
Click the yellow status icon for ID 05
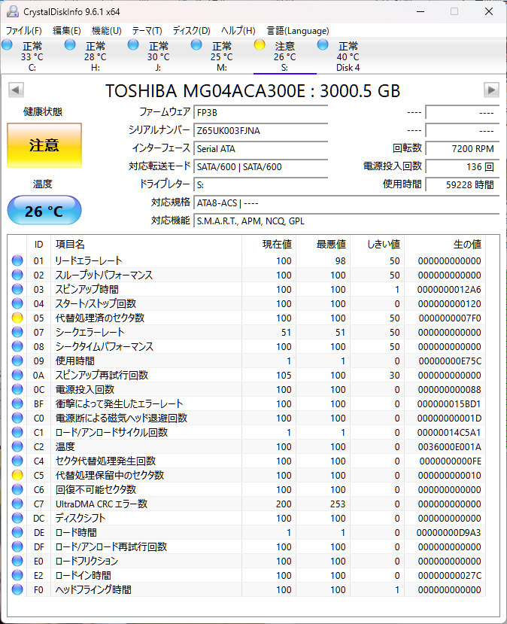pos(17,318)
